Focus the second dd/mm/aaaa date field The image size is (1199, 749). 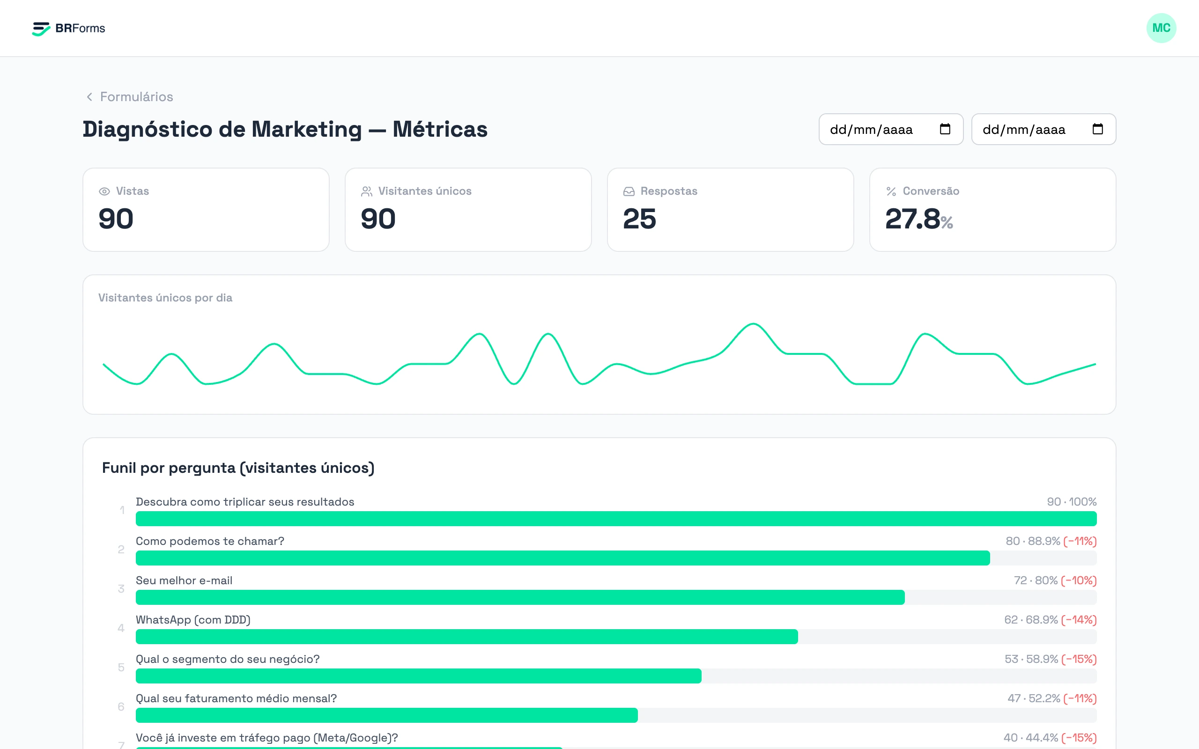coord(1044,129)
